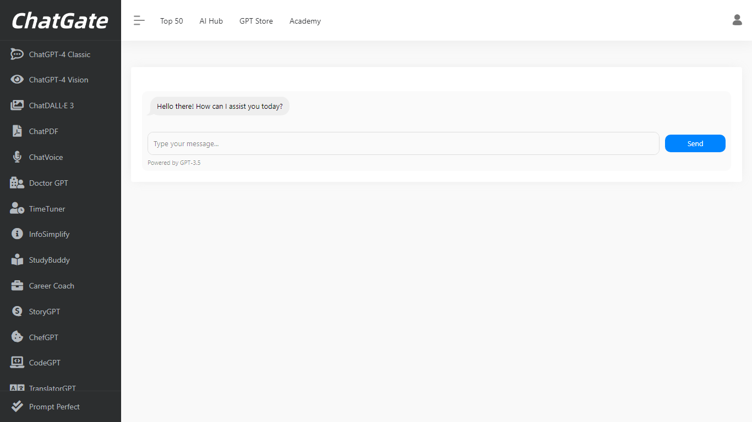This screenshot has width=752, height=422.
Task: Select Prompt Perfect at sidebar bottom
Action: 54,407
